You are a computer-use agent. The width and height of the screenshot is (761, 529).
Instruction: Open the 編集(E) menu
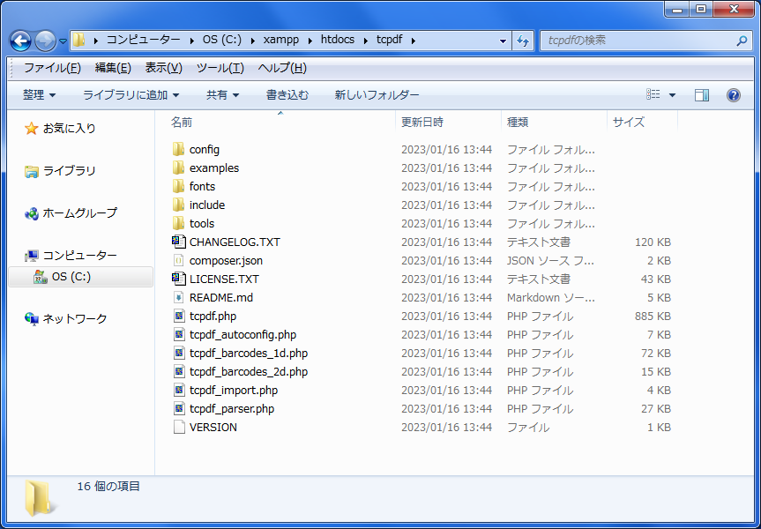[113, 68]
